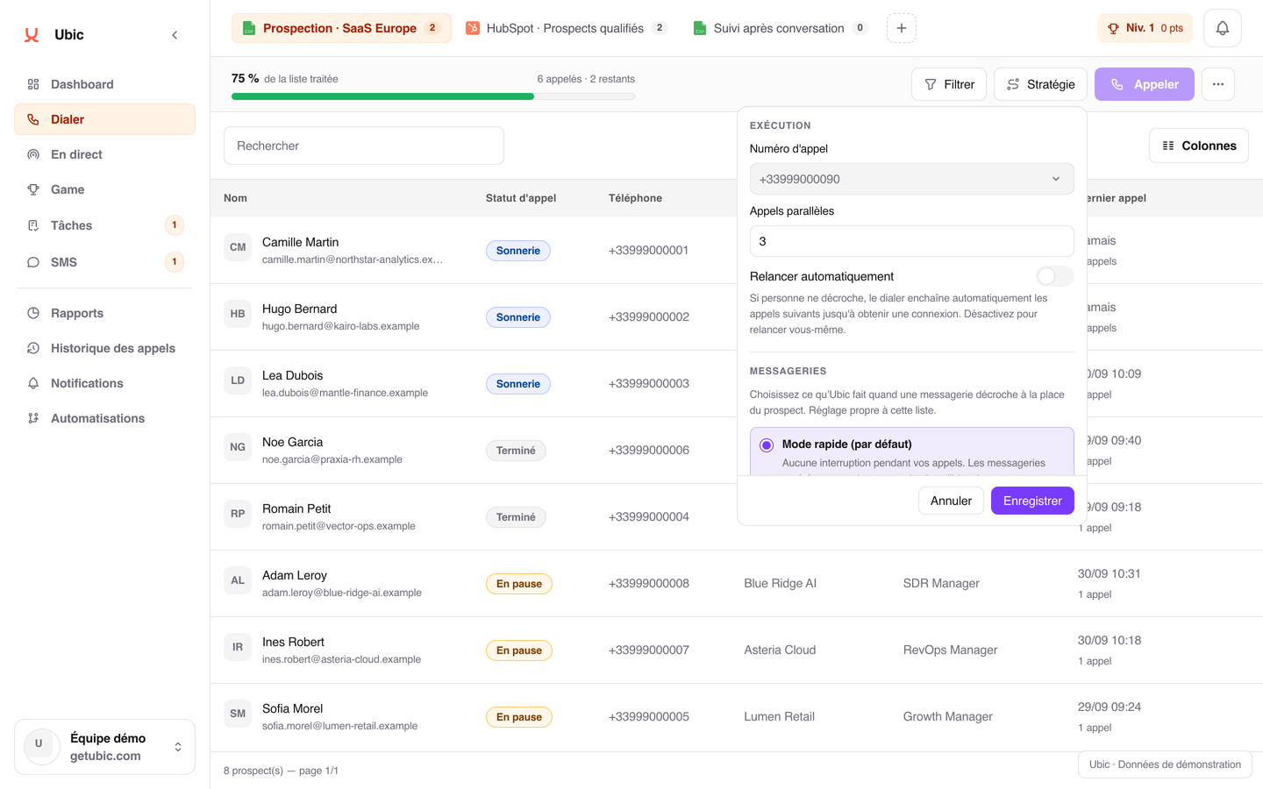This screenshot has height=789, width=1263.
Task: Click the HB avatar for Hugo Bernard
Action: coord(238,314)
